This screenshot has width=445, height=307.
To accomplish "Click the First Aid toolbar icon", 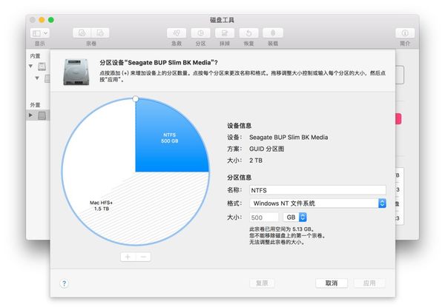I will tap(177, 33).
